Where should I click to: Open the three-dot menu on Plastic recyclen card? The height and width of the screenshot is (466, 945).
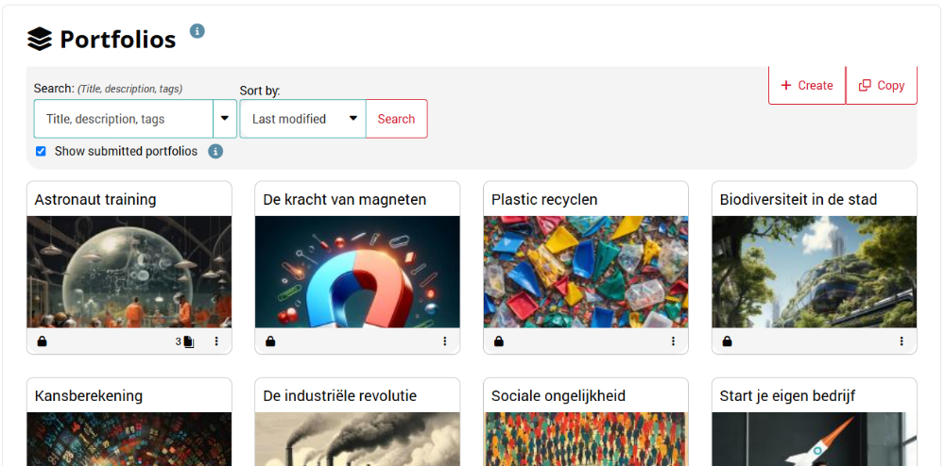point(673,341)
